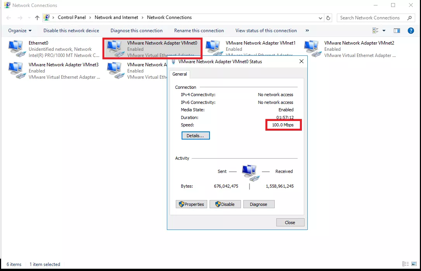The image size is (421, 271).
Task: Click the Network Connections title bar icon
Action: tap(7, 5)
